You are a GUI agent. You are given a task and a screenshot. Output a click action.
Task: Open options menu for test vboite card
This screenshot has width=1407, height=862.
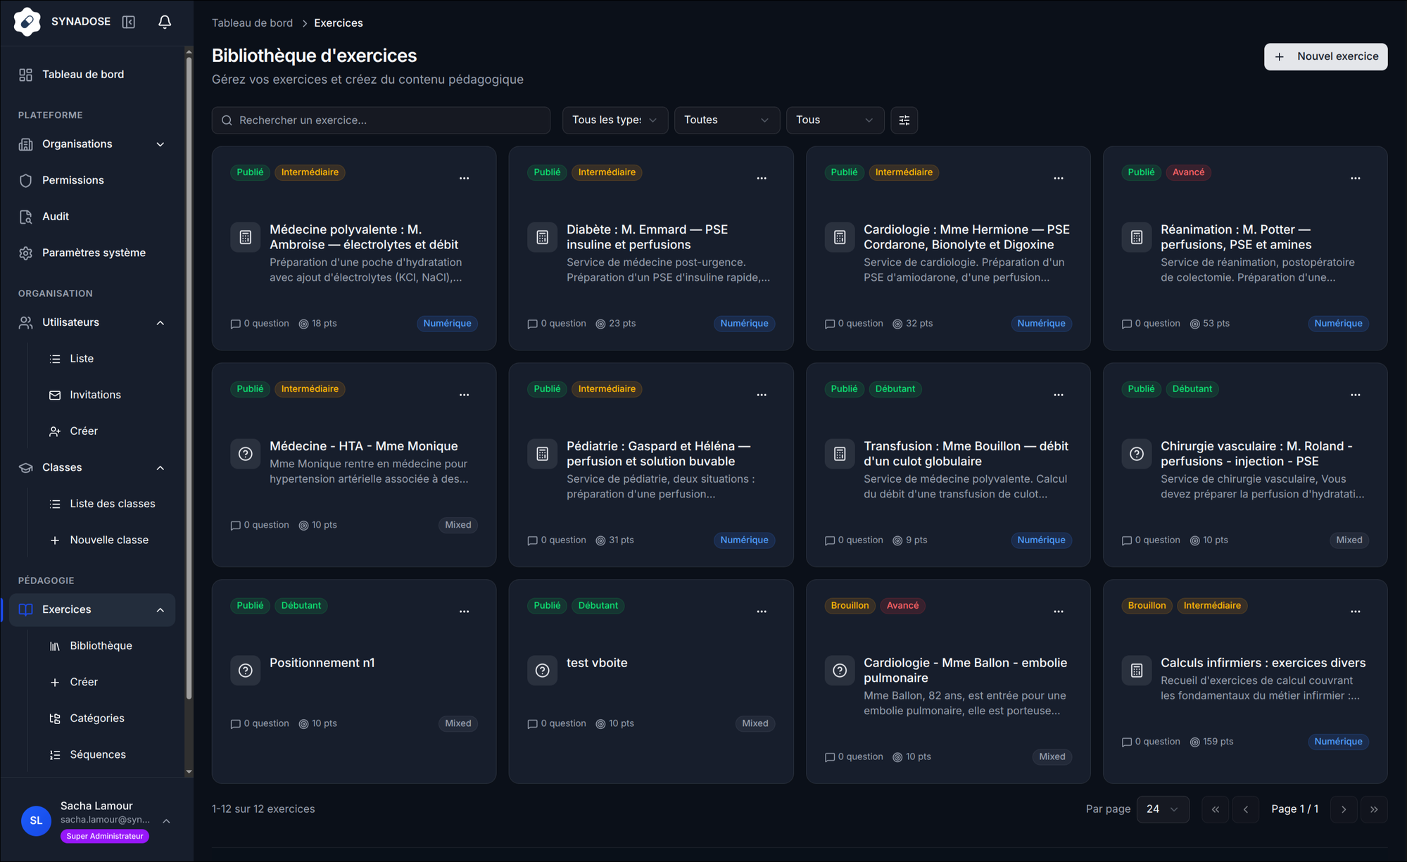tap(762, 612)
